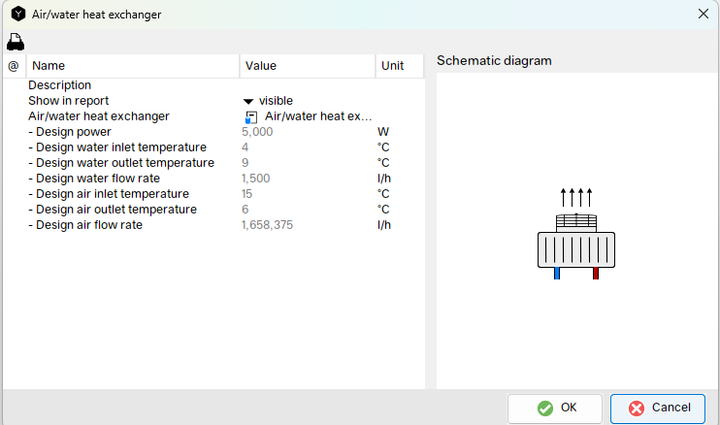The width and height of the screenshot is (720, 425).
Task: Click the Unit column header
Action: click(x=400, y=66)
